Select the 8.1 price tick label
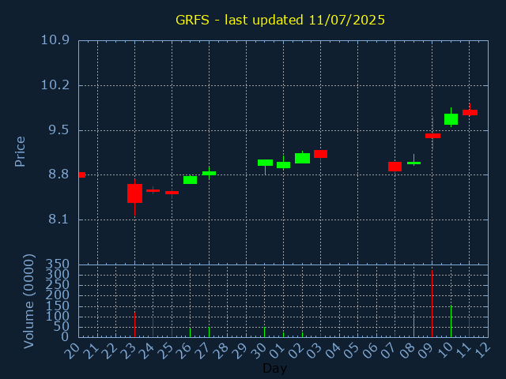The height and width of the screenshot is (379, 506). click(59, 220)
